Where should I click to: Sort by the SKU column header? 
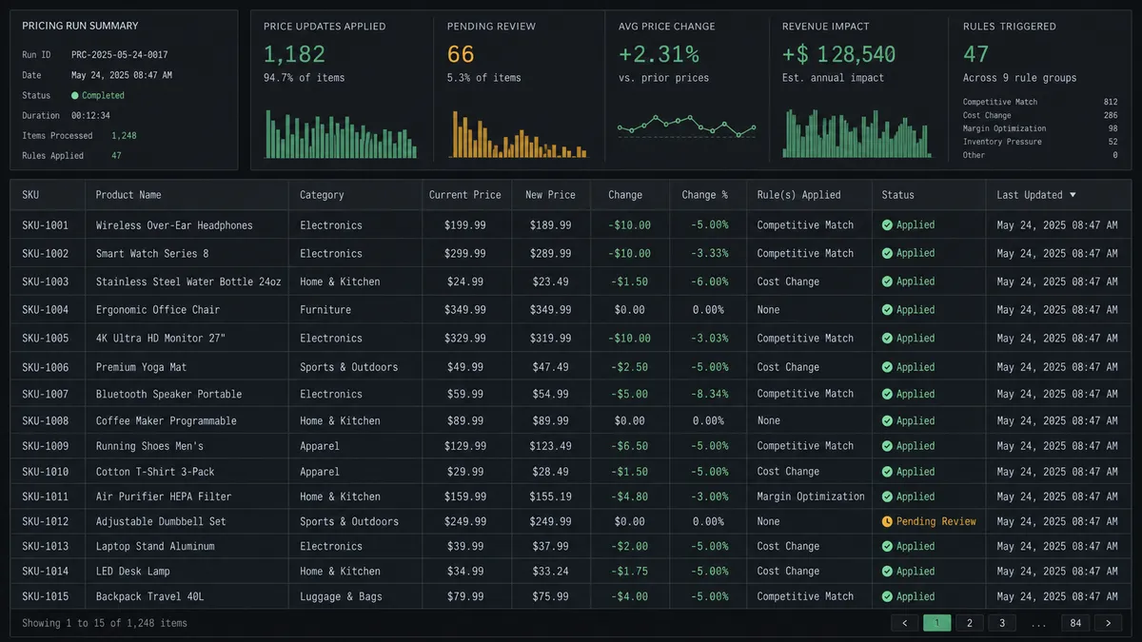(x=31, y=195)
